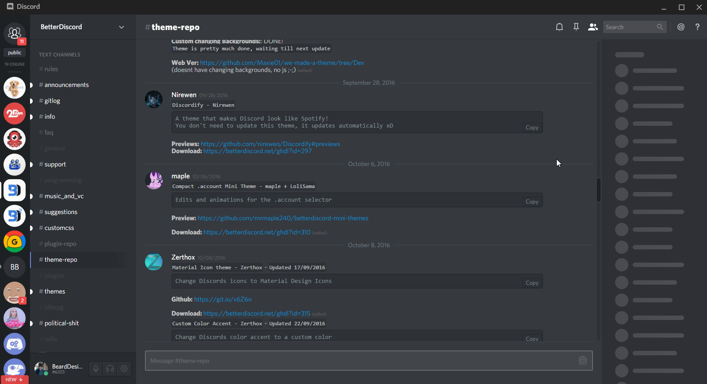The height and width of the screenshot is (384, 707).
Task: Open download link id=315
Action: pyautogui.click(x=257, y=313)
